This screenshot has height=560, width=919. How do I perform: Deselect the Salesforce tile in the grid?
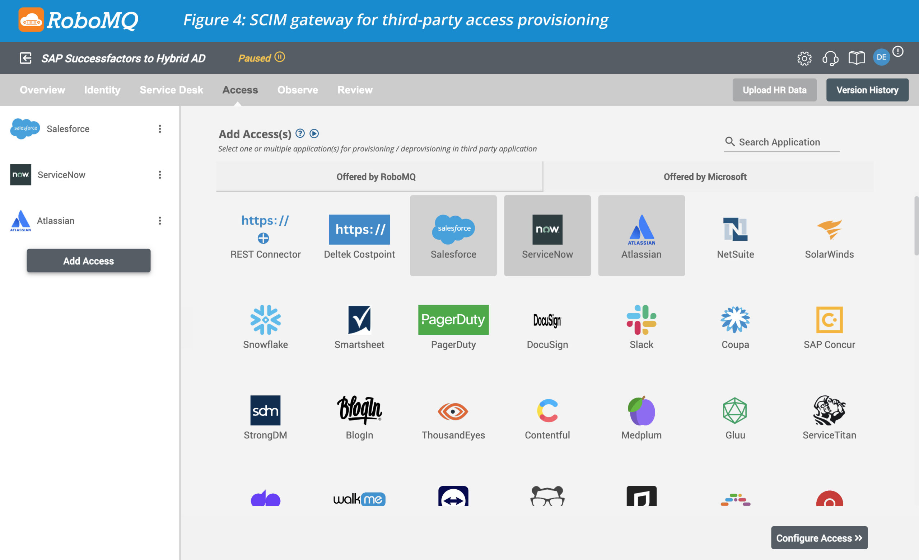pyautogui.click(x=453, y=236)
